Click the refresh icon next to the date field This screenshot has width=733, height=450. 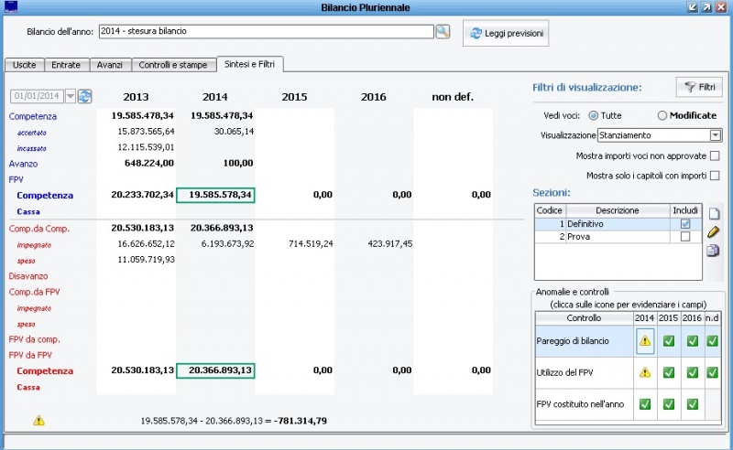point(84,96)
